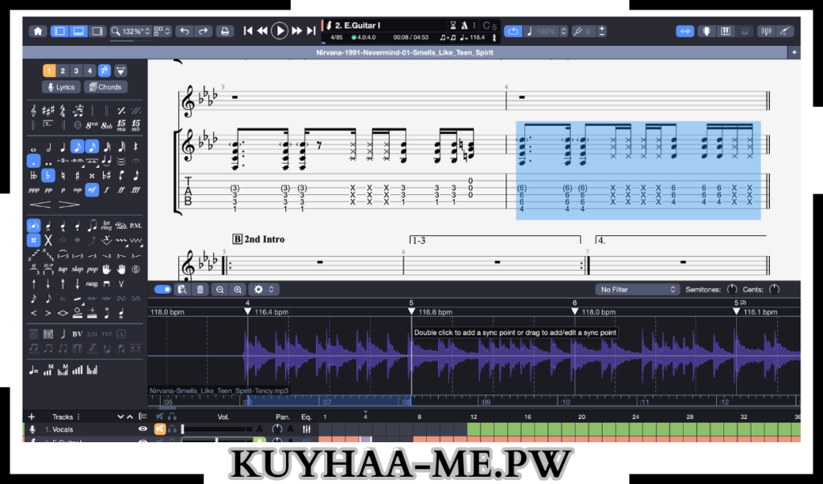Open the 132% zoom dropdown
The width and height of the screenshot is (823, 484).
pyautogui.click(x=131, y=31)
